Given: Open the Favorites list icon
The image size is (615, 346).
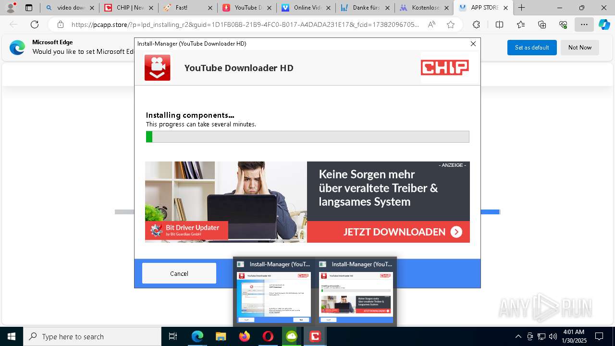Looking at the screenshot, I should click(521, 25).
